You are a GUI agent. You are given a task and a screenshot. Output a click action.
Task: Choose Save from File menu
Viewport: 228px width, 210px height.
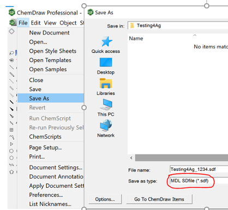(51, 89)
